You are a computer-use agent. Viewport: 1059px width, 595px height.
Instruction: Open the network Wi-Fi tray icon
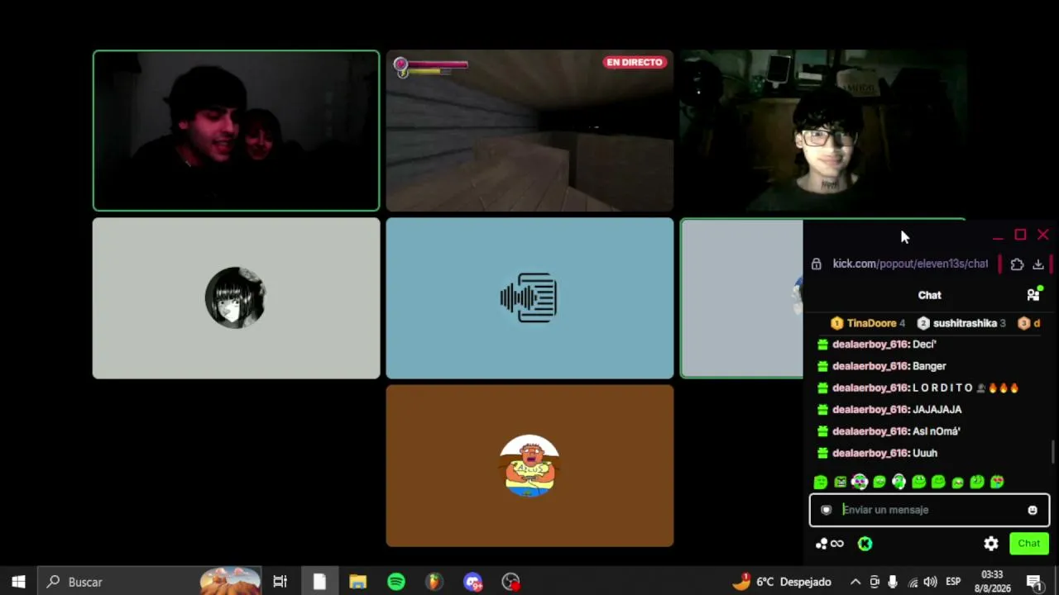913,582
